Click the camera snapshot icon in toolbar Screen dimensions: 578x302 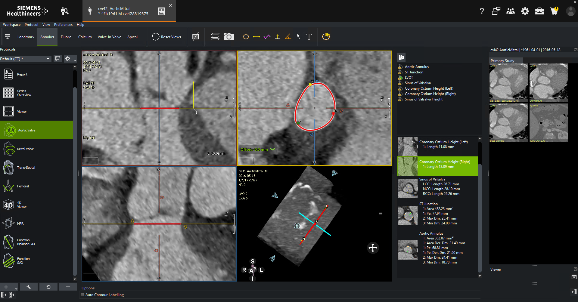(229, 37)
